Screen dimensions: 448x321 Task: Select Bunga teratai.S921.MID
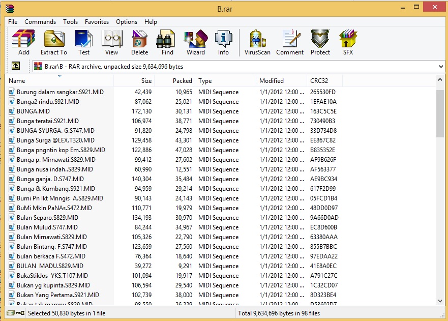click(x=47, y=121)
